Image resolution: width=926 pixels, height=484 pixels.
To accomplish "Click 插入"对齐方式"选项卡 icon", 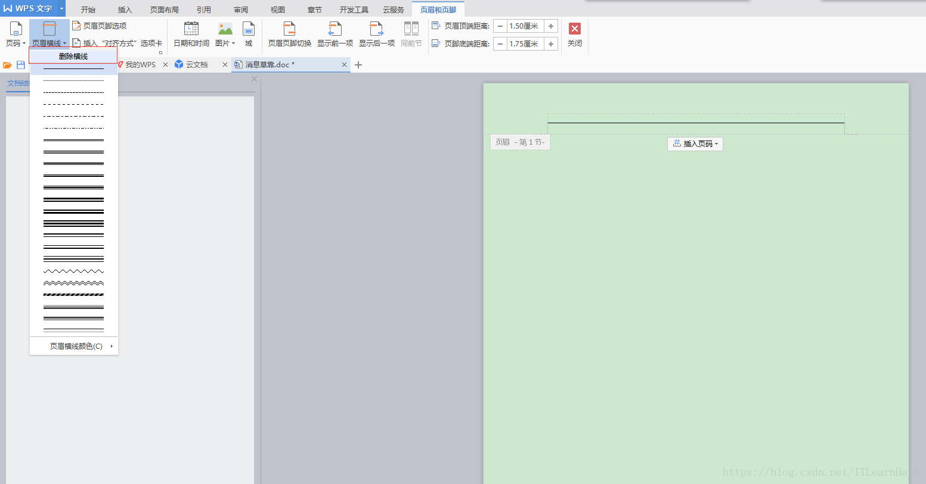I will 76,43.
